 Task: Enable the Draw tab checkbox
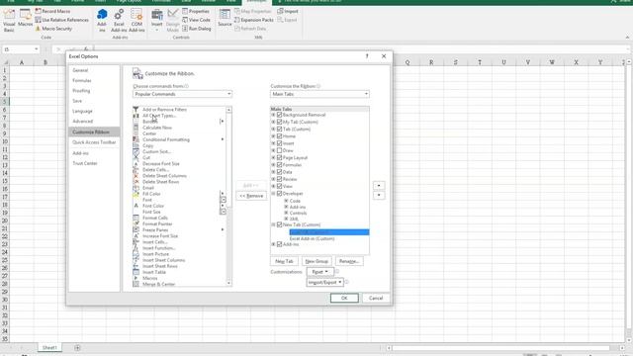pyautogui.click(x=279, y=150)
